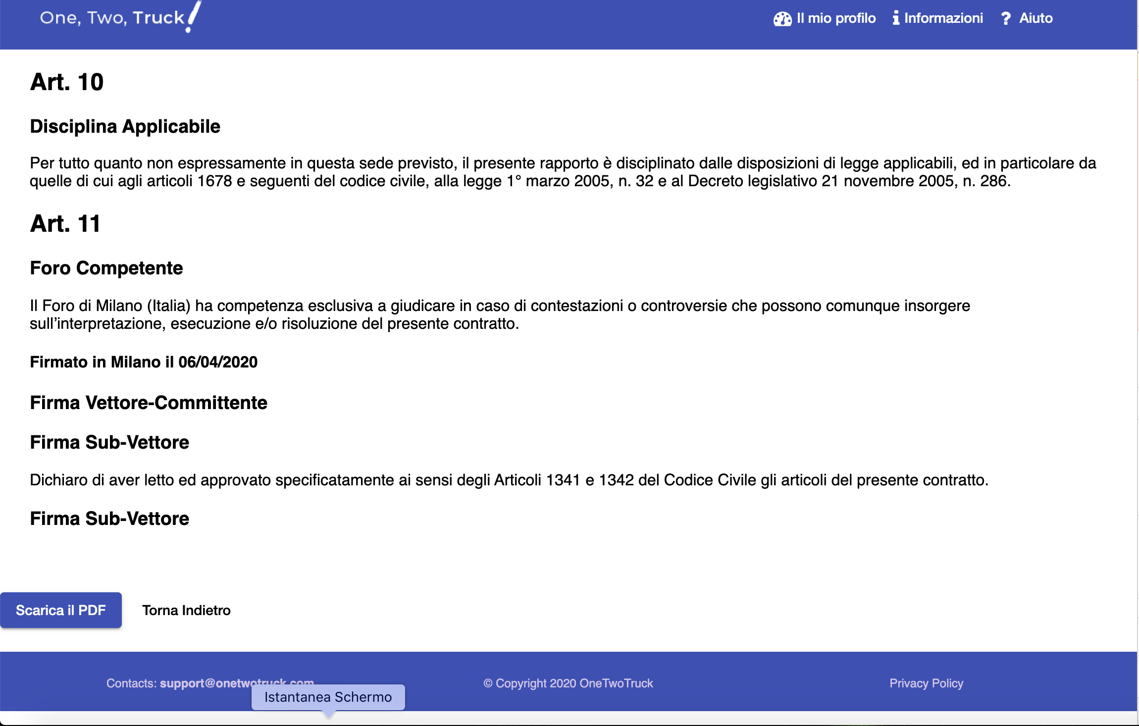This screenshot has height=726, width=1139.
Task: Click the Foro Competente subheading
Action: click(106, 268)
